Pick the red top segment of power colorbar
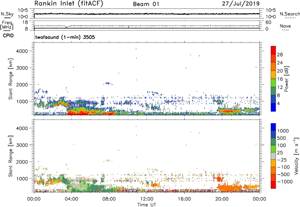The width and height of the screenshot is (300, 207). 273,50
